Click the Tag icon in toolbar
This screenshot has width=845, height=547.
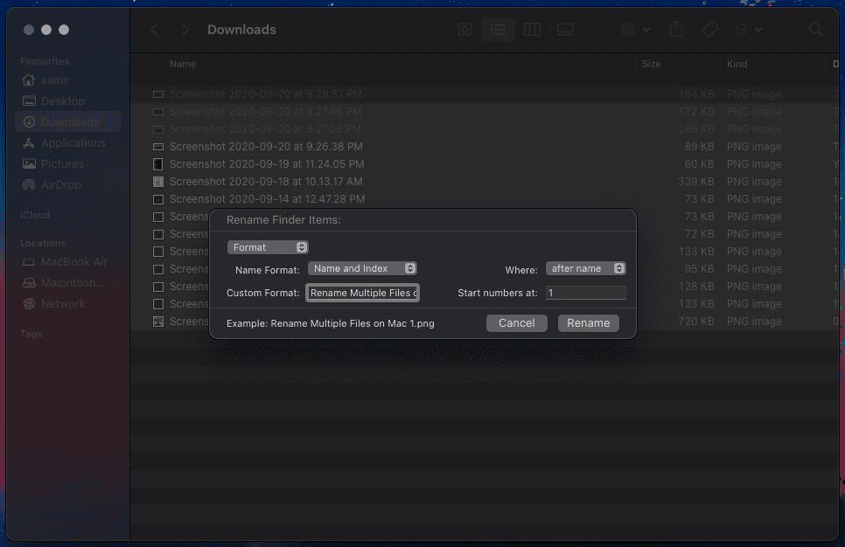[x=709, y=30]
